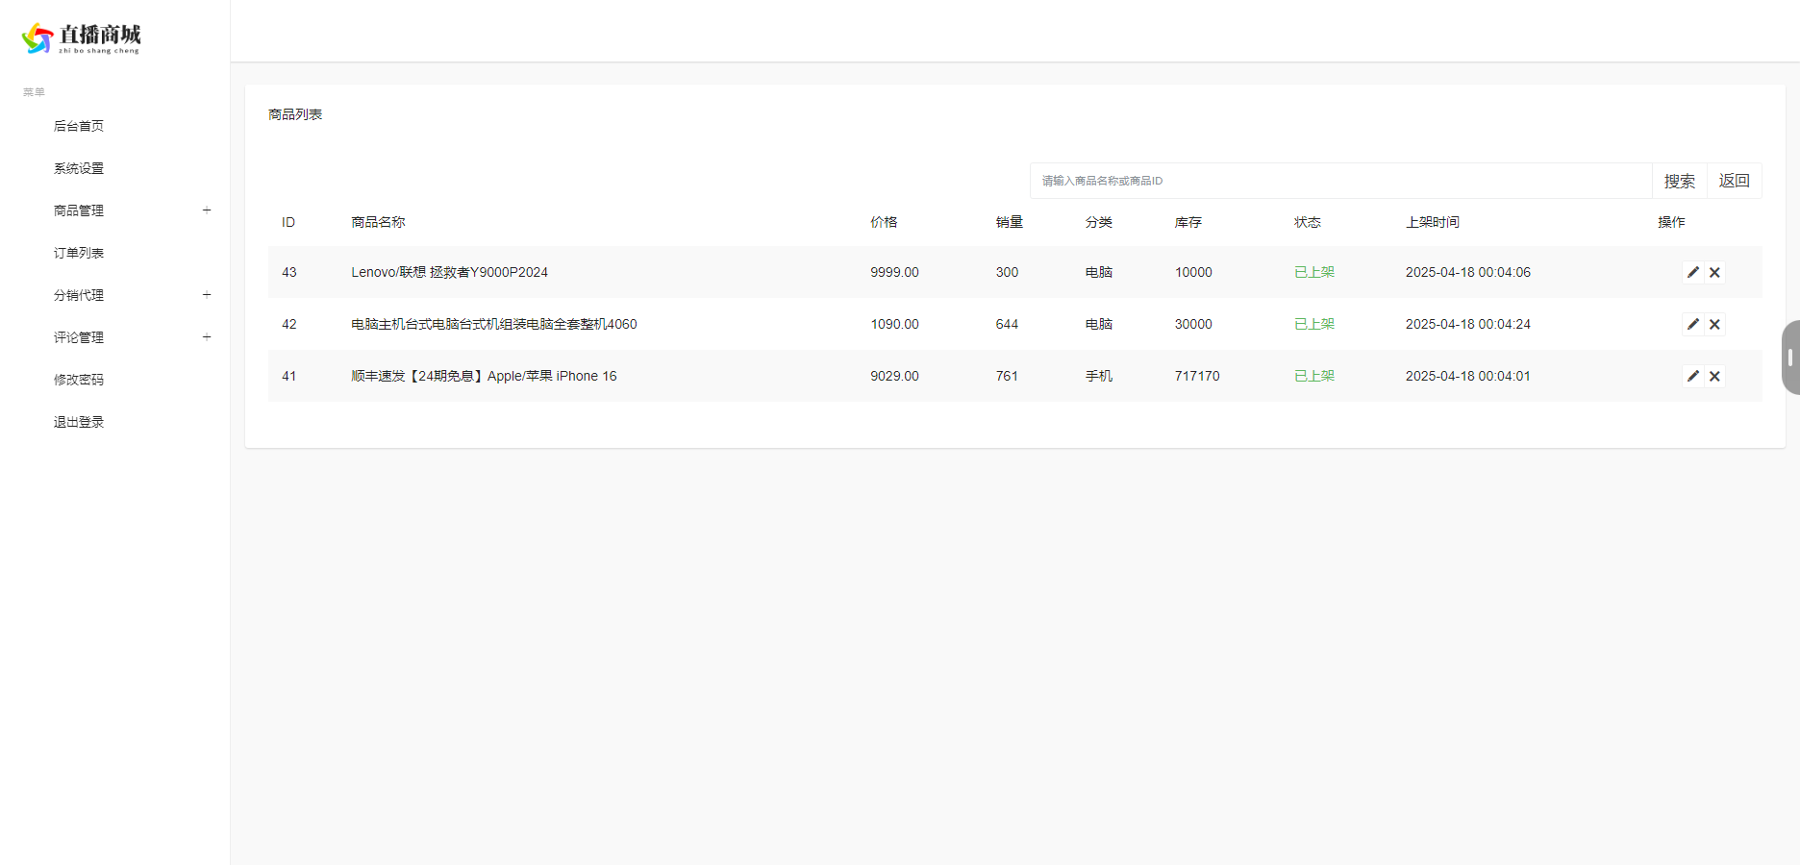Click price 9029.00
This screenshot has height=865, width=1800.
pyautogui.click(x=894, y=376)
